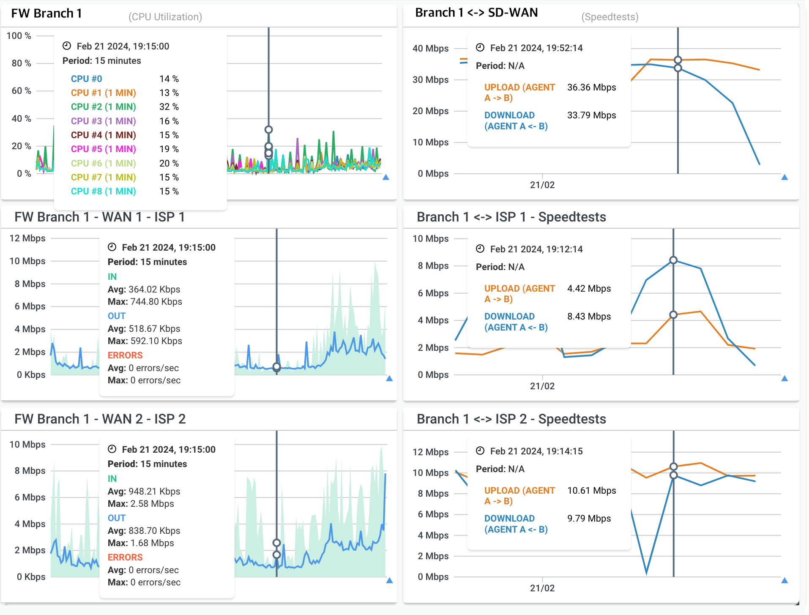Click the blue triangle below the CPU Utilization chart
809x615 pixels.
point(387,178)
